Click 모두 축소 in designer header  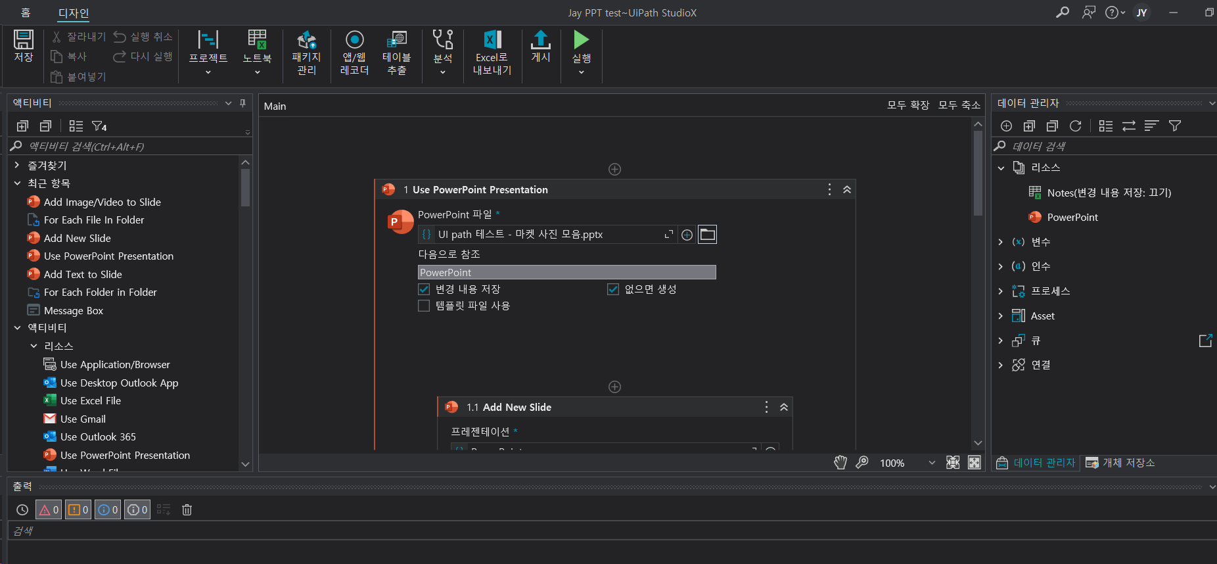tap(959, 105)
